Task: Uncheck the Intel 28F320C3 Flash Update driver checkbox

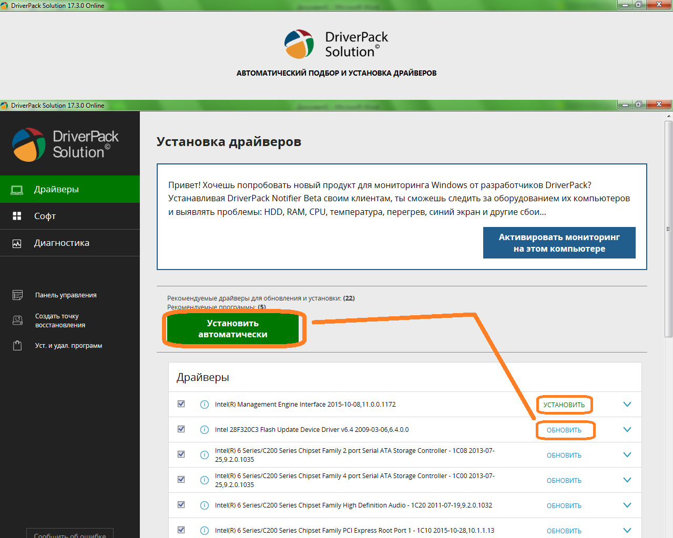Action: tap(181, 429)
